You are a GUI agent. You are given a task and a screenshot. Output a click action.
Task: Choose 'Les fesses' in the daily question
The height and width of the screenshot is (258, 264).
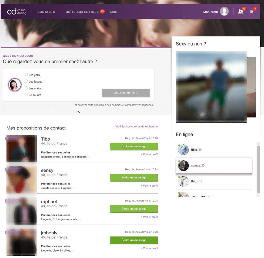26,81
